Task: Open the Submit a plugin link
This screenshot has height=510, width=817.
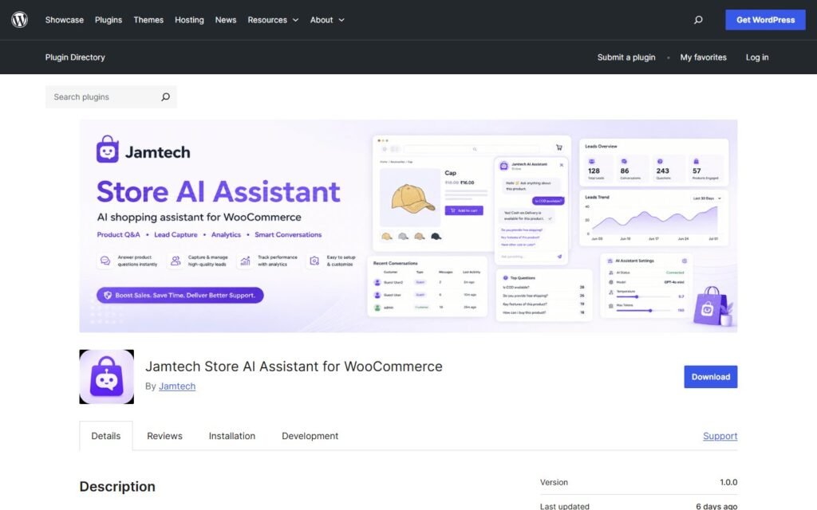Action: point(626,57)
